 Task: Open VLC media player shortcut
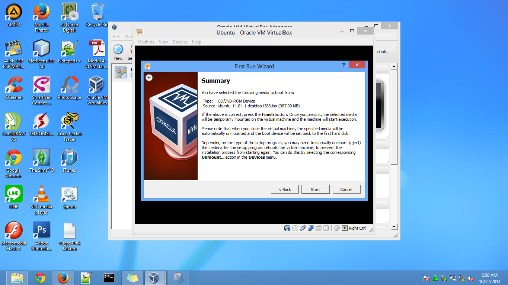click(x=42, y=200)
